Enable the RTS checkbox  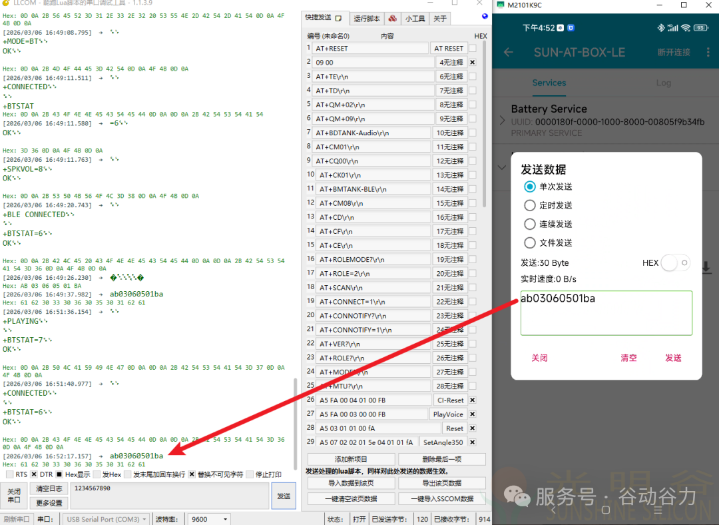tap(9, 474)
